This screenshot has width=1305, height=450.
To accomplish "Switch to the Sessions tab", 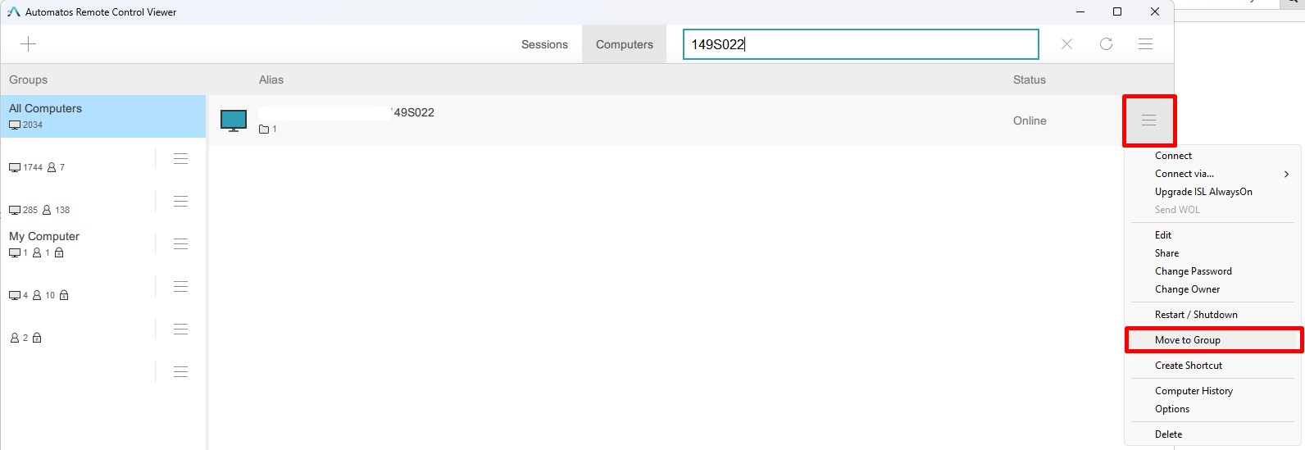I will point(544,44).
